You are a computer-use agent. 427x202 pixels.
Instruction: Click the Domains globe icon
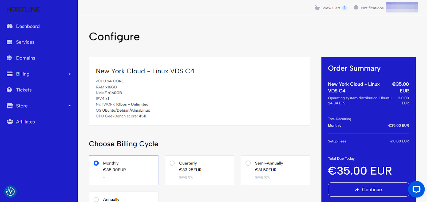tap(9, 58)
